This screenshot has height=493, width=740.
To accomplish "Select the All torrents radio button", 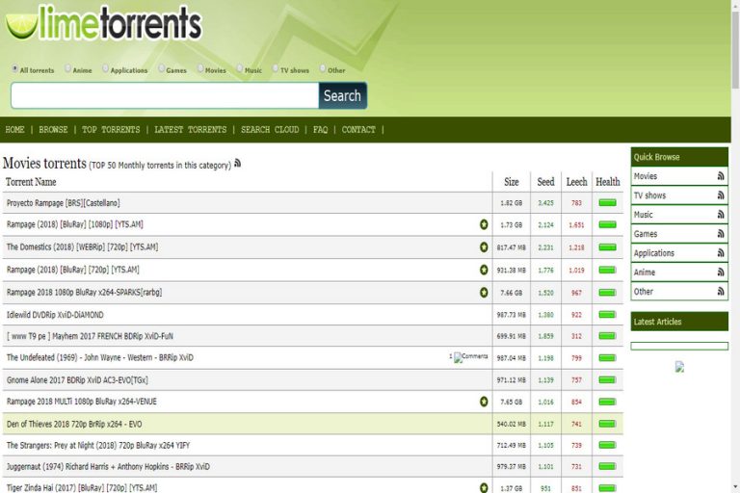I will pyautogui.click(x=14, y=69).
